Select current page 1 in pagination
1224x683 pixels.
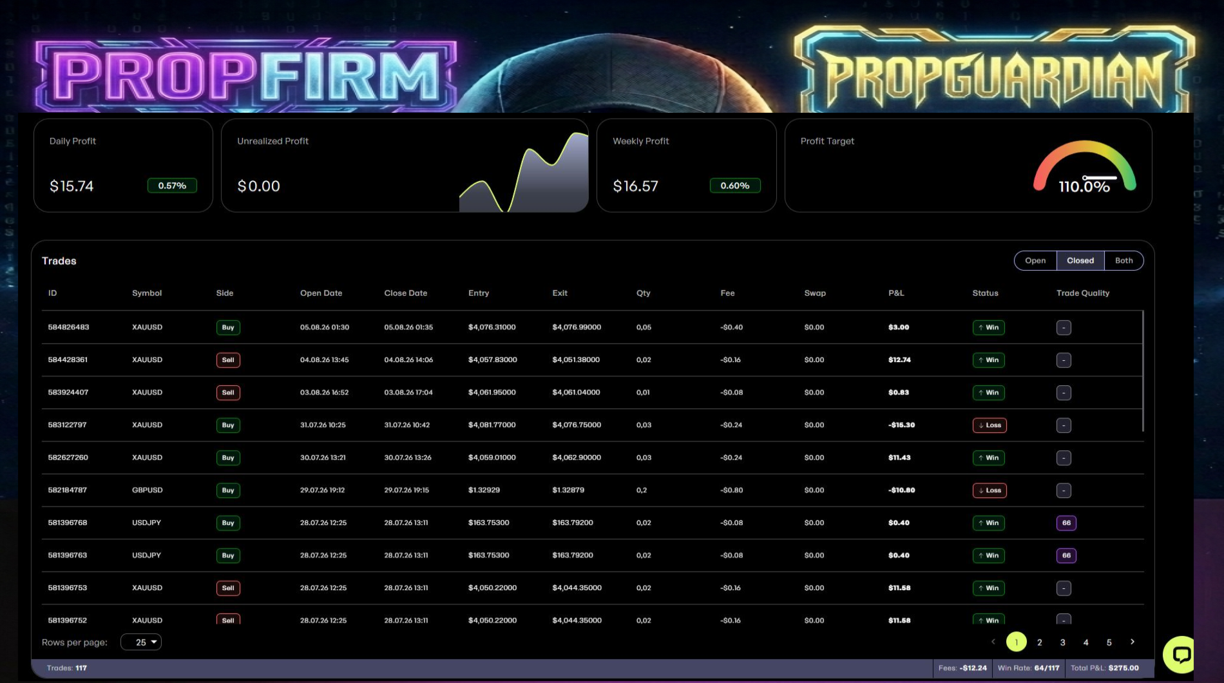[1017, 642]
